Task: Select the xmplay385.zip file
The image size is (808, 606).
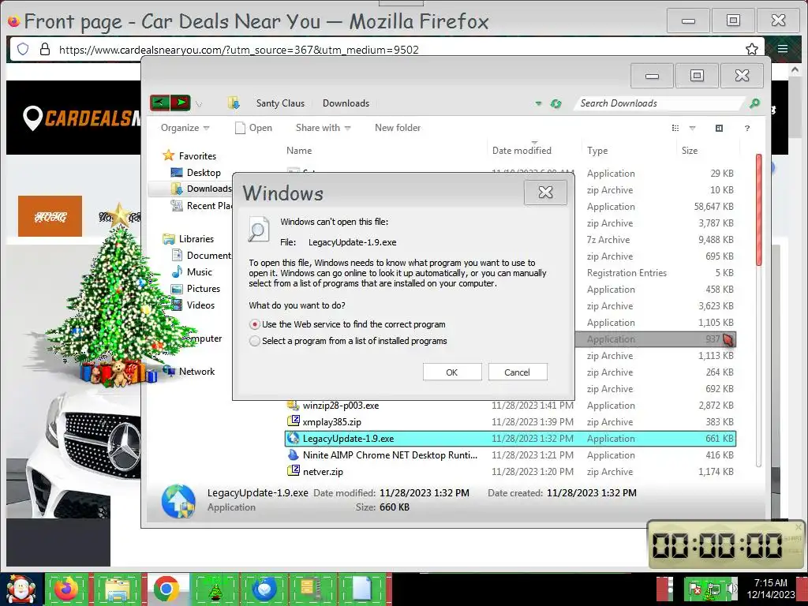Action: 511,422
